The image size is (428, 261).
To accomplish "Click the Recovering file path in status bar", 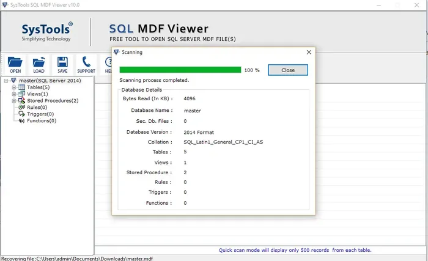I will 77,259.
